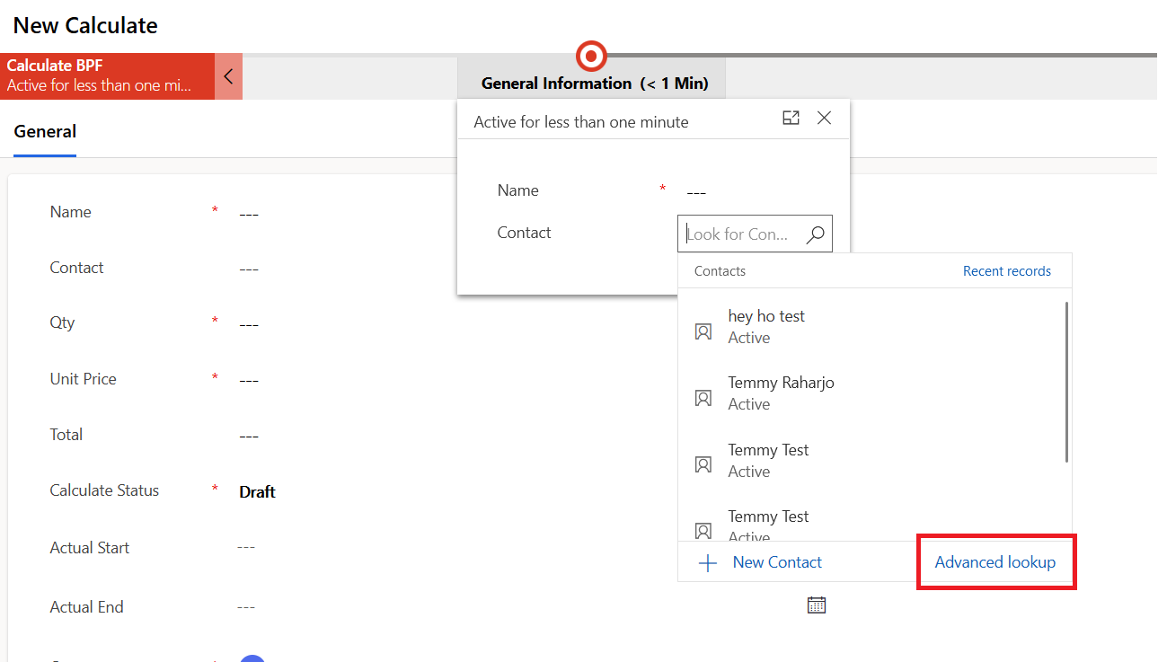Click the General Information stage circle
Image resolution: width=1158 pixels, height=662 pixels.
pos(591,57)
